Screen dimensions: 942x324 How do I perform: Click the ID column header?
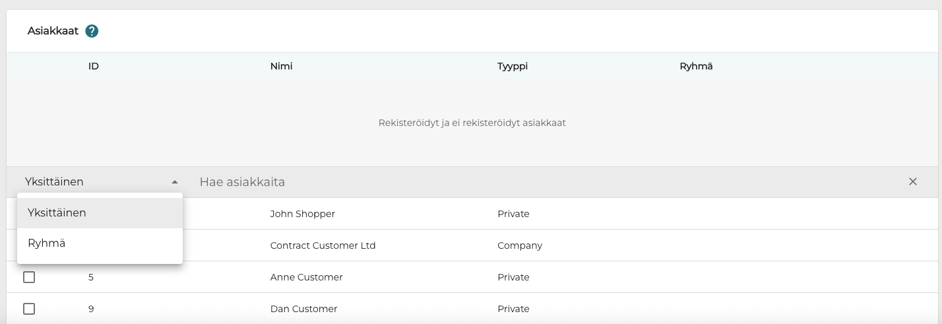point(94,67)
